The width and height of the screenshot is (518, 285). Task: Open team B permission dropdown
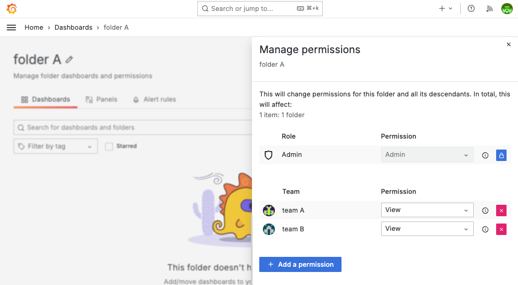point(427,229)
